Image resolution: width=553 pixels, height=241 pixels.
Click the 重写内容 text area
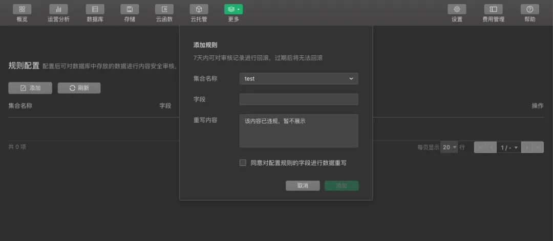[299, 130]
